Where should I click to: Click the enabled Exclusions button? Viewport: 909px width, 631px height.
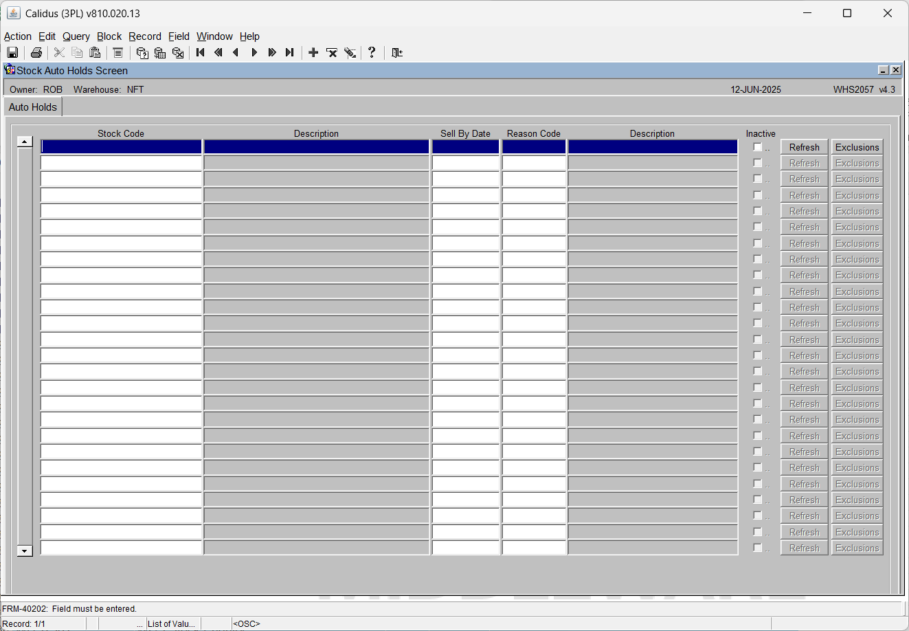click(857, 147)
